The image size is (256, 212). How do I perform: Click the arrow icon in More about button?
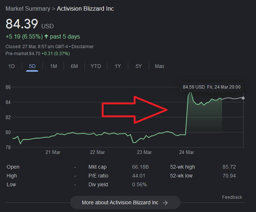(165, 203)
